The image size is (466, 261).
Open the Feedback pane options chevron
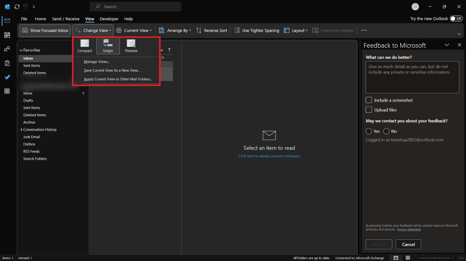(447, 45)
